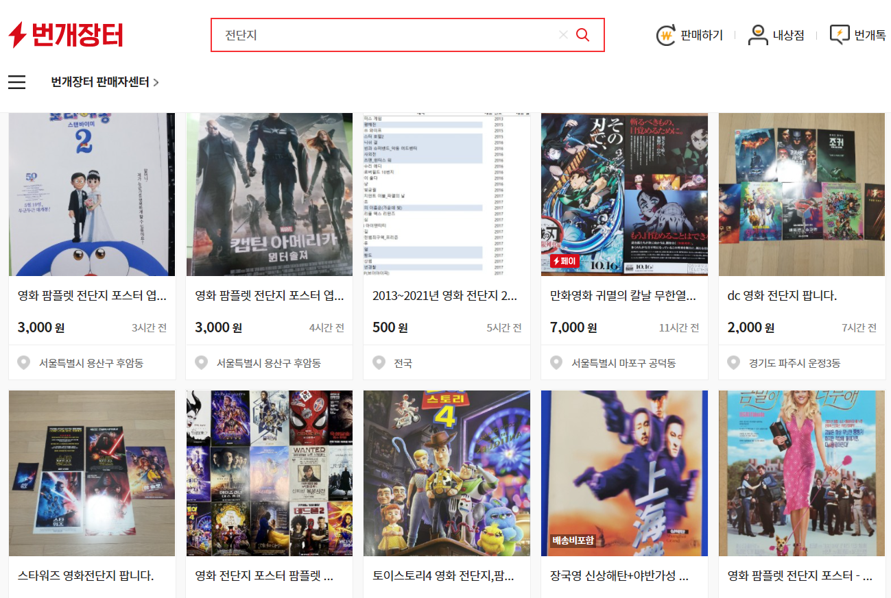Screen dimensions: 891x598
Task: Click location 경기도 파주시 운정3동
Action: (x=794, y=363)
